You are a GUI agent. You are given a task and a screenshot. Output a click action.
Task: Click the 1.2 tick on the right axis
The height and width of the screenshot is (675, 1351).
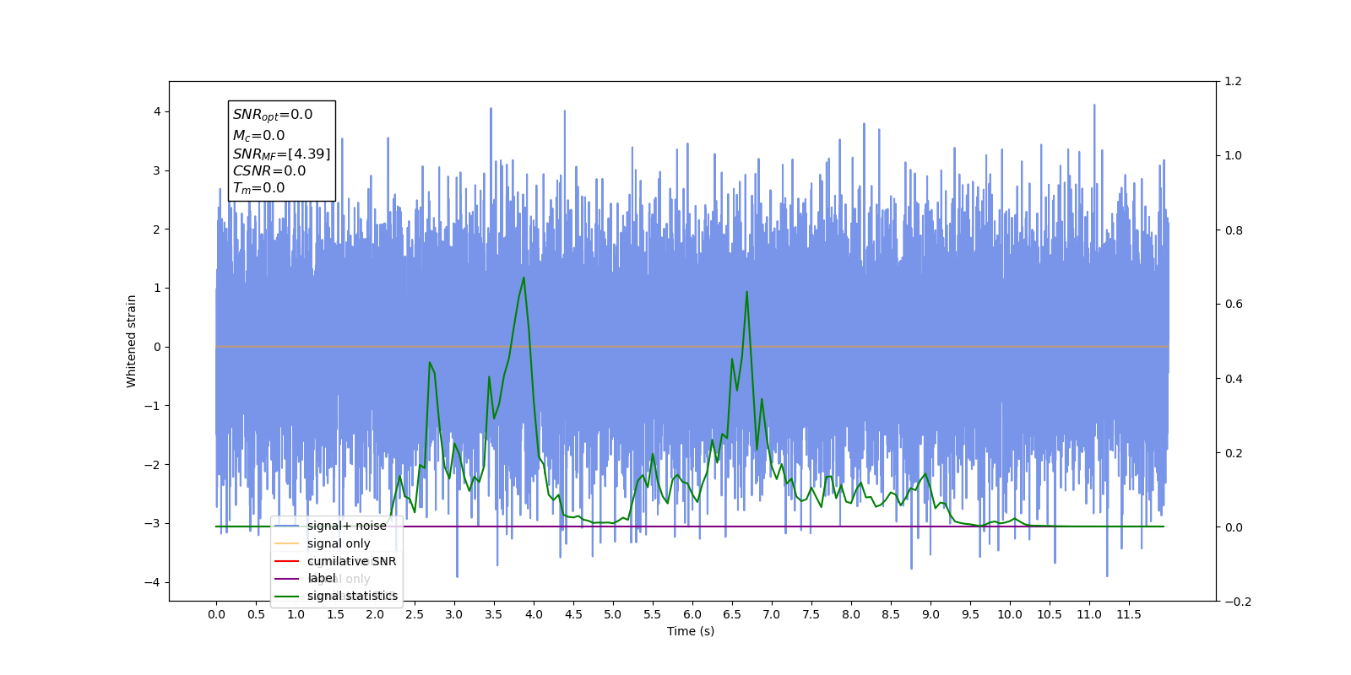pos(1234,82)
